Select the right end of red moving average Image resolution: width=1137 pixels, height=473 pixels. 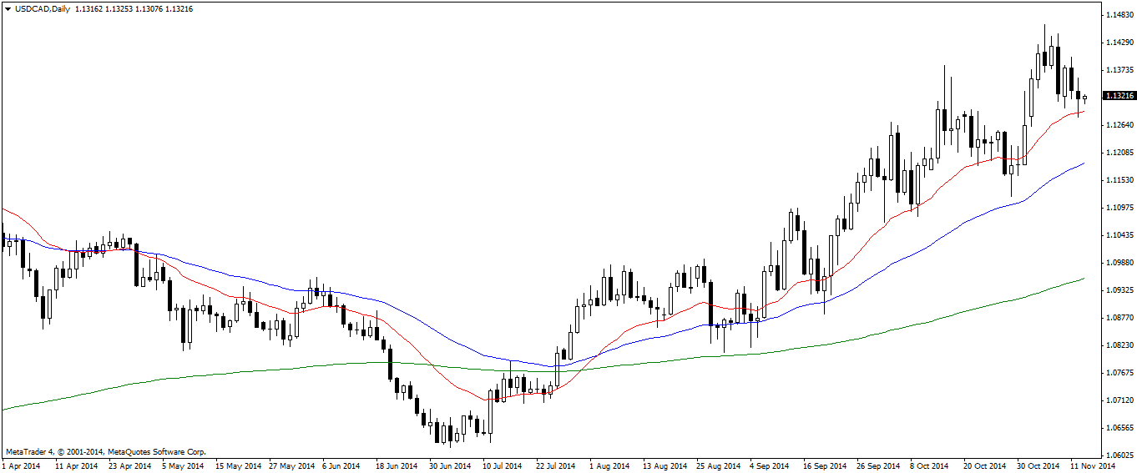(1083, 112)
